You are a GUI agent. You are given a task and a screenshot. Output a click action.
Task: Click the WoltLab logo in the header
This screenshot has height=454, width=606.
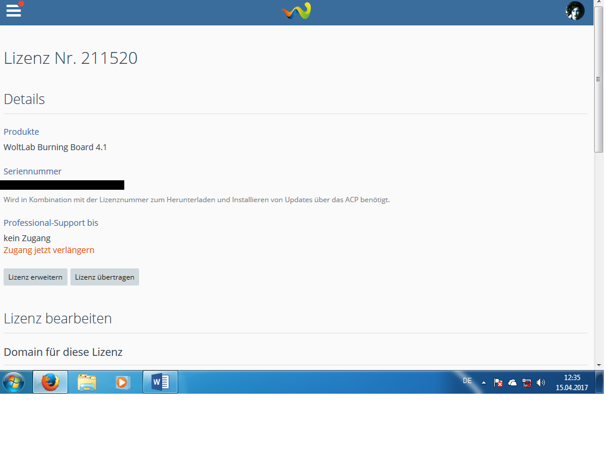pos(296,11)
